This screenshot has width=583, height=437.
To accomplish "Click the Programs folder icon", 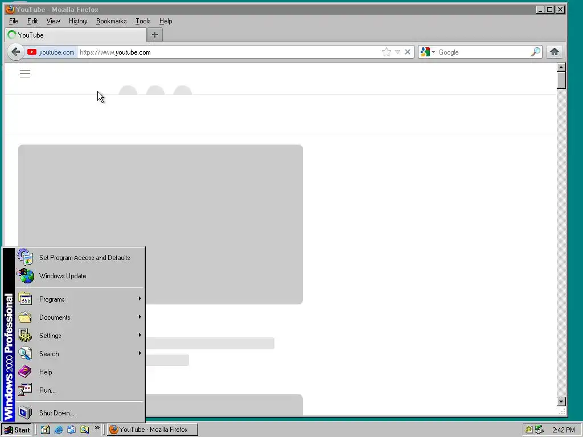I will point(25,299).
